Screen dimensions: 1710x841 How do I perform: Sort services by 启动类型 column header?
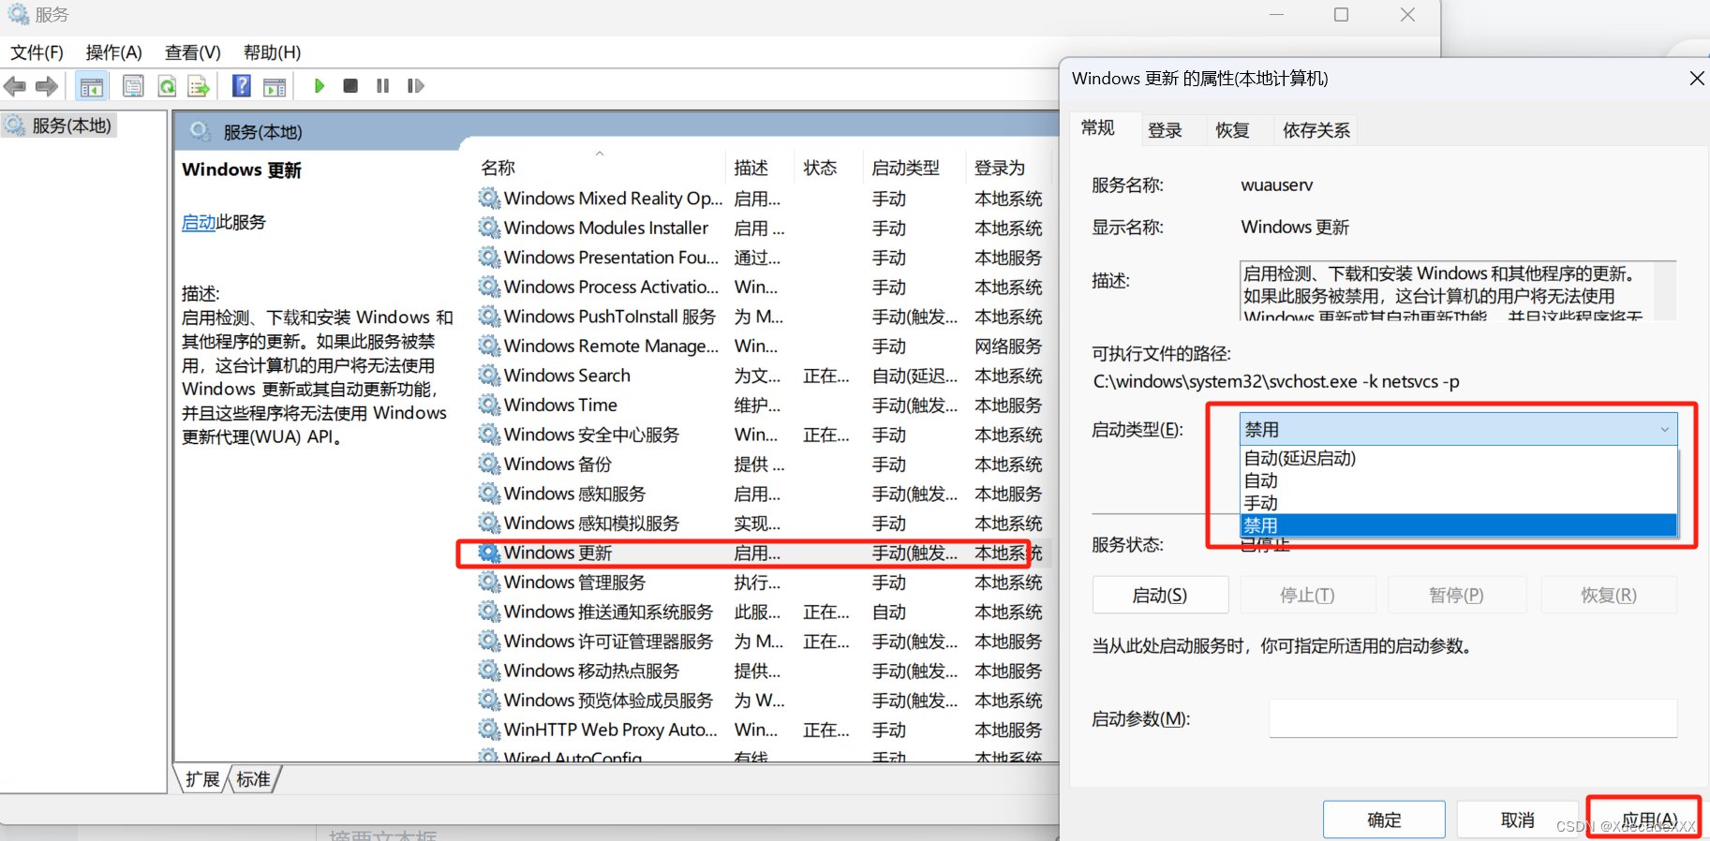(914, 168)
